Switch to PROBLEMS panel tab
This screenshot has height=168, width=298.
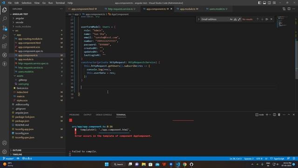pos(74,115)
